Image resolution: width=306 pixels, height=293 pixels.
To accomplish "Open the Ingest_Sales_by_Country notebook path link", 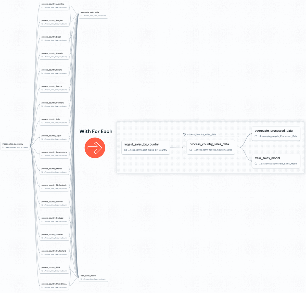I will click(147, 150).
